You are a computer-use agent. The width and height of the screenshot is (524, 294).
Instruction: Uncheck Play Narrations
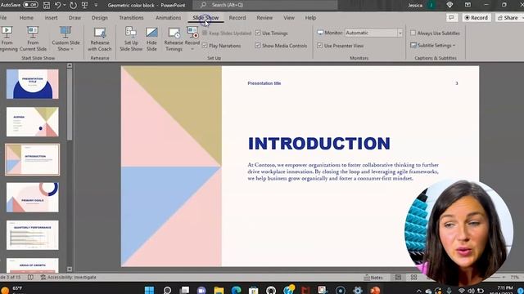(x=205, y=46)
